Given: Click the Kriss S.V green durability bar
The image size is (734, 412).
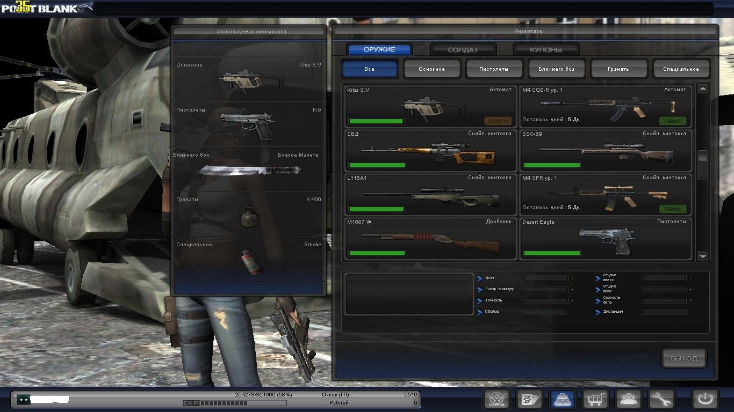Looking at the screenshot, I should coord(376,121).
